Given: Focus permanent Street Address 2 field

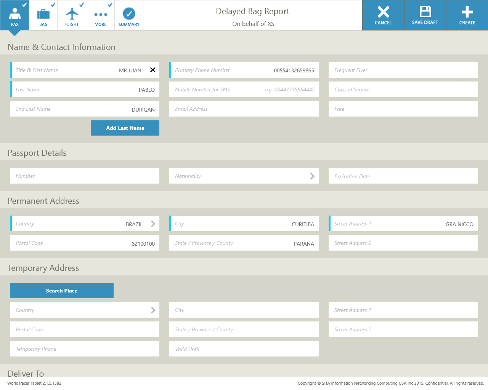Looking at the screenshot, I should pyautogui.click(x=403, y=243).
